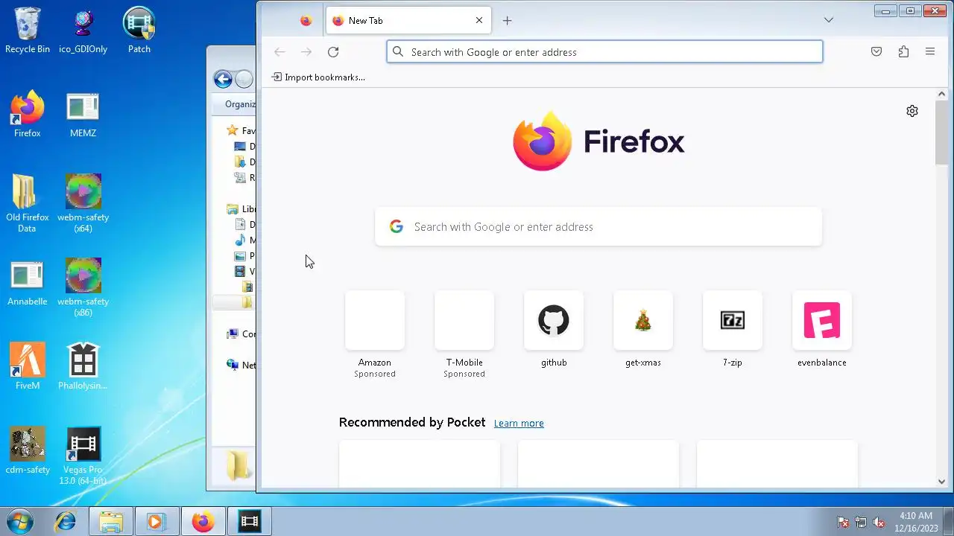Select the Patch desktop icon

pos(139,31)
